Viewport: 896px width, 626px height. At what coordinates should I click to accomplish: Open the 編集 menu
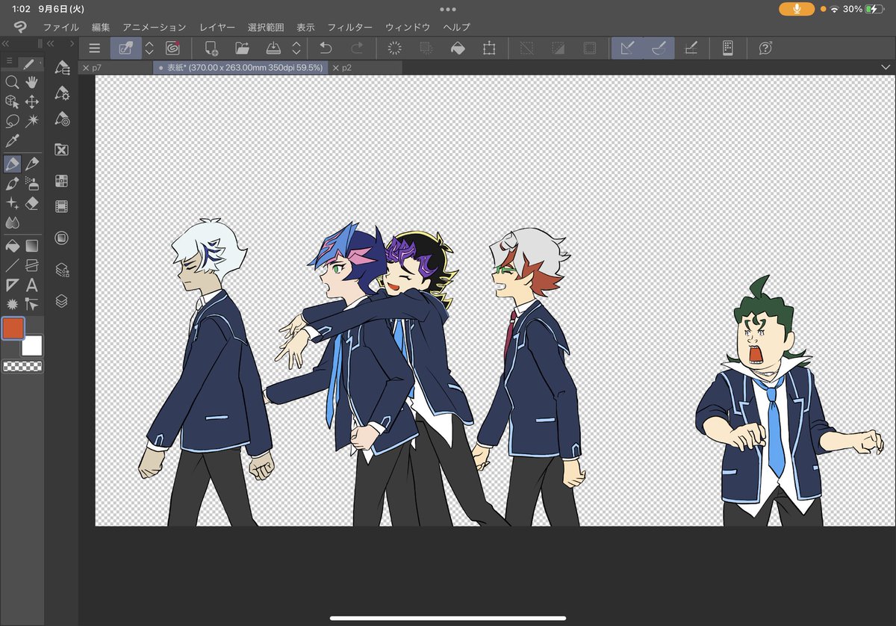pyautogui.click(x=101, y=27)
